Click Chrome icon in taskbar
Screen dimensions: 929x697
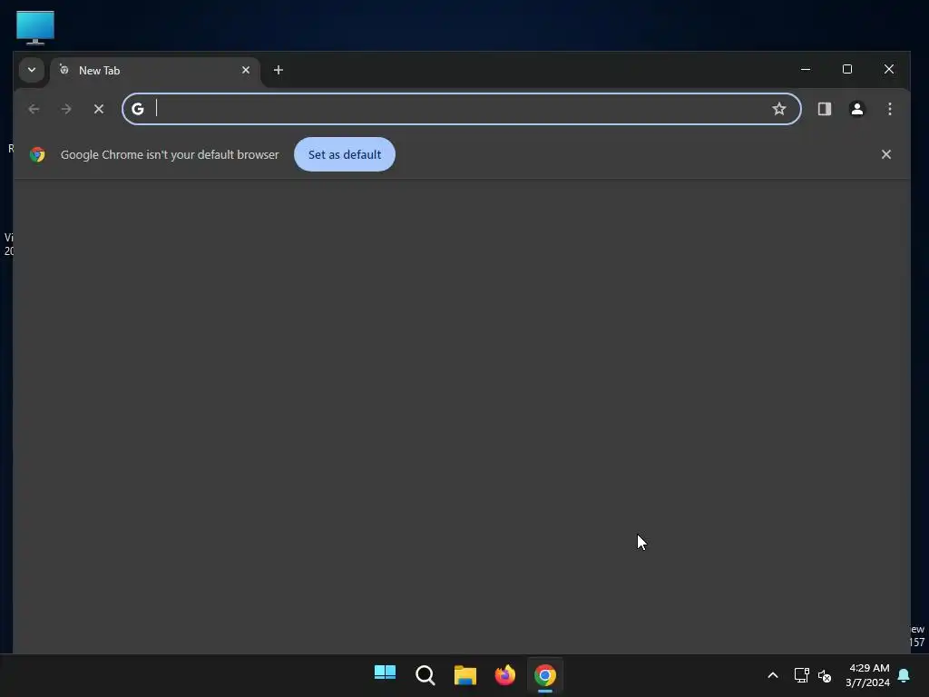(x=545, y=675)
